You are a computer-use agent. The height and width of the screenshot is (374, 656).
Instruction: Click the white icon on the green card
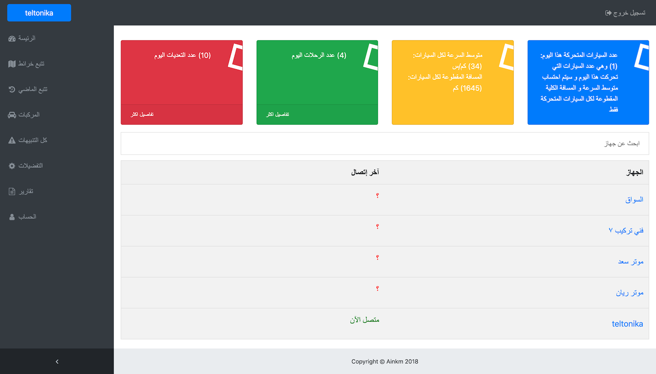(x=371, y=57)
